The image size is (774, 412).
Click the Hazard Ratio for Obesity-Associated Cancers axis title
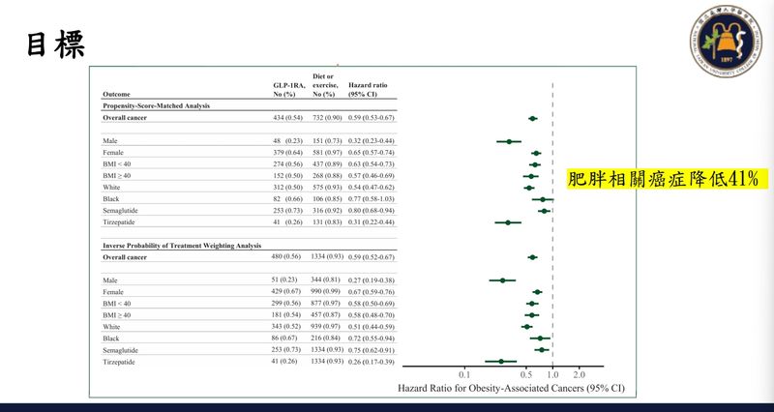pos(511,389)
